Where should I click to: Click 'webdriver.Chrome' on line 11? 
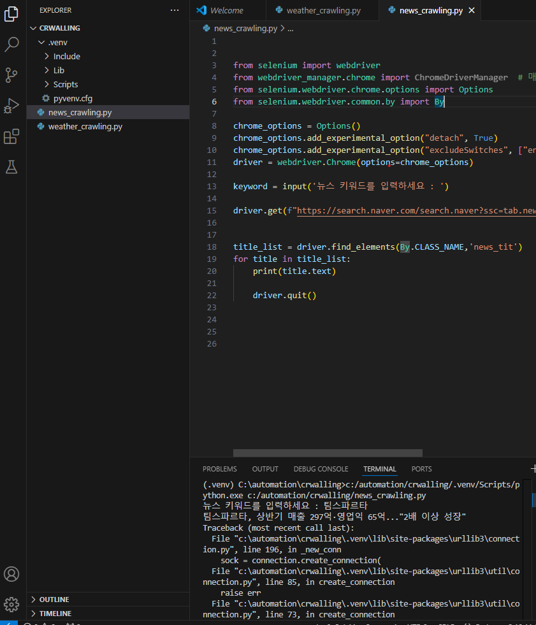(317, 162)
